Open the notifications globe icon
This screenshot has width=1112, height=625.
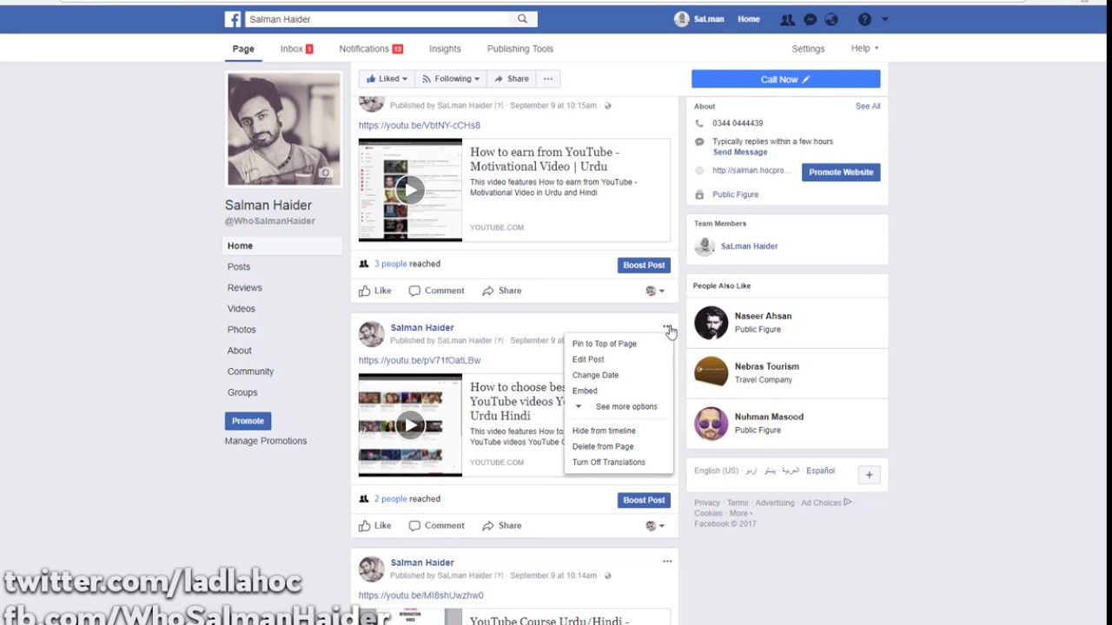(x=831, y=19)
